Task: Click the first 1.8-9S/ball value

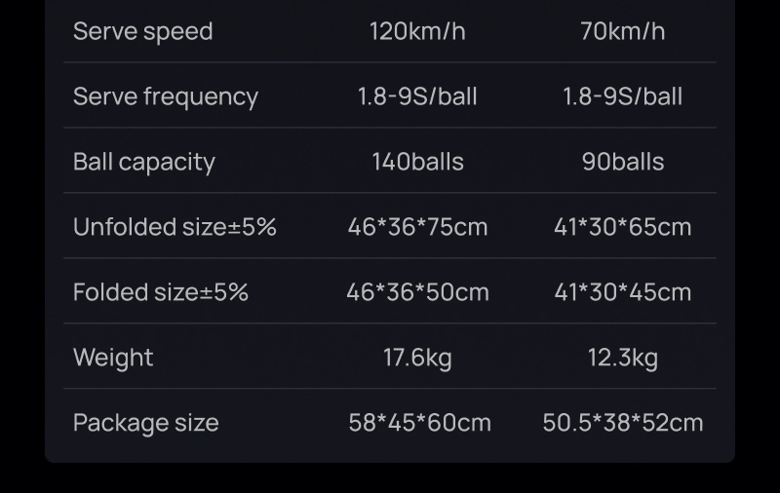Action: [417, 96]
